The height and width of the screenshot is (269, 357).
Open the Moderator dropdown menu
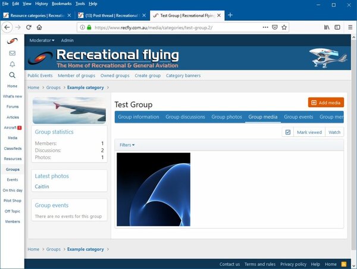click(42, 40)
